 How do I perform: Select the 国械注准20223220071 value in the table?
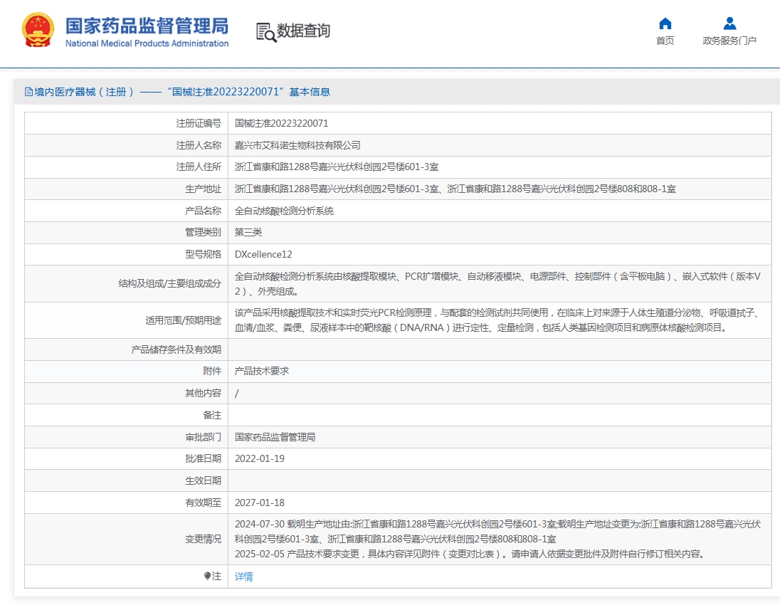pos(282,123)
